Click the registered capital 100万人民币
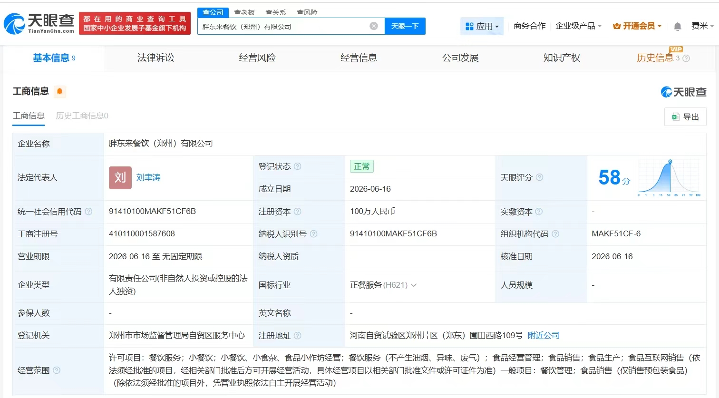The width and height of the screenshot is (719, 398). click(372, 212)
